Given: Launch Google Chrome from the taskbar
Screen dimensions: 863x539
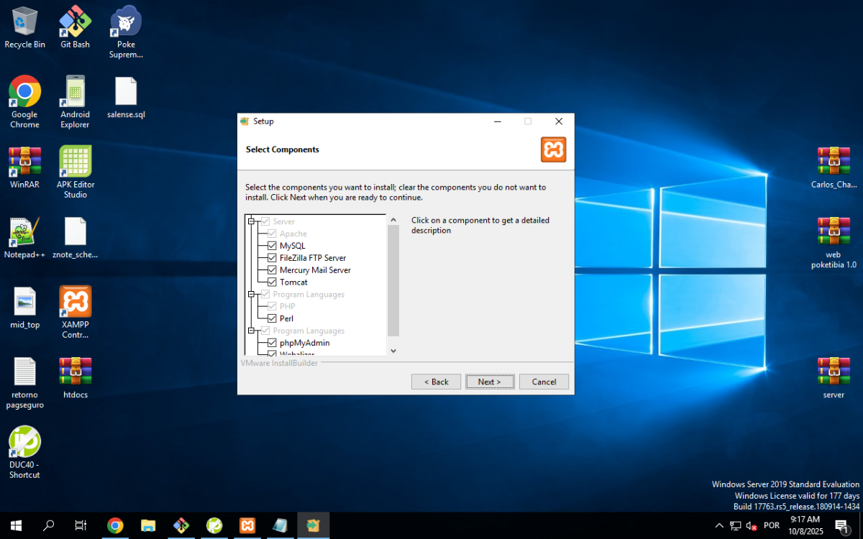Looking at the screenshot, I should (115, 525).
